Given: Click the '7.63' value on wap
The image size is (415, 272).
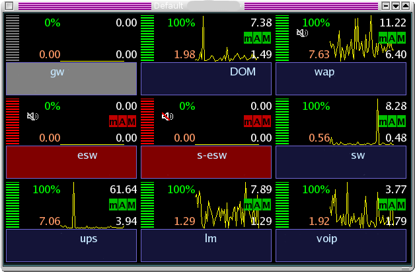Looking at the screenshot, I should 319,54.
